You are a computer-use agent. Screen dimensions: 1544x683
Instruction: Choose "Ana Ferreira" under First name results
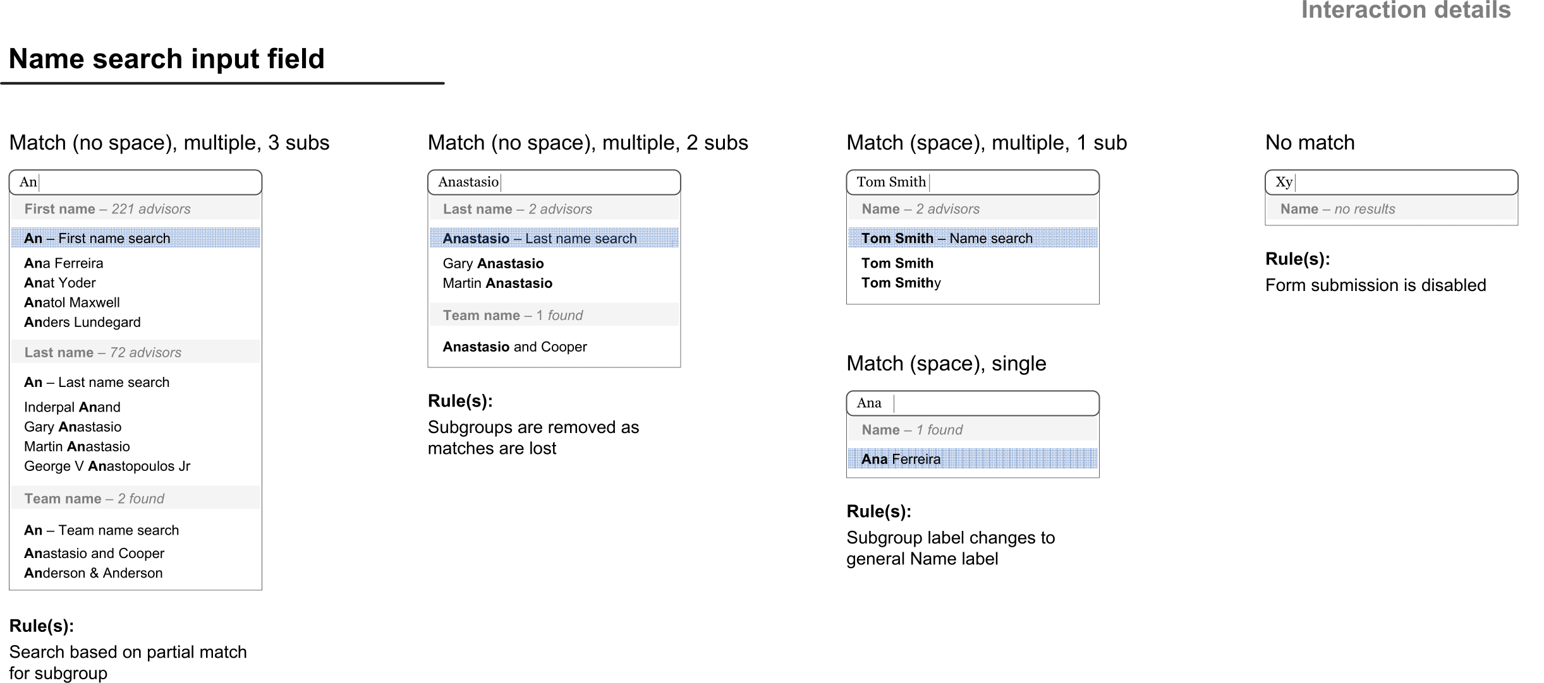click(x=64, y=263)
